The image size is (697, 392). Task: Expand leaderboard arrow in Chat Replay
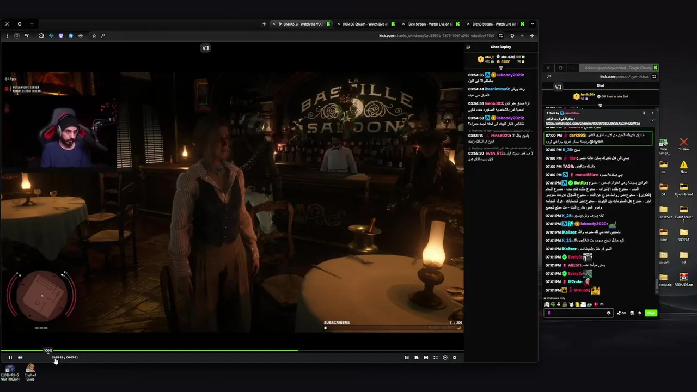(501, 68)
